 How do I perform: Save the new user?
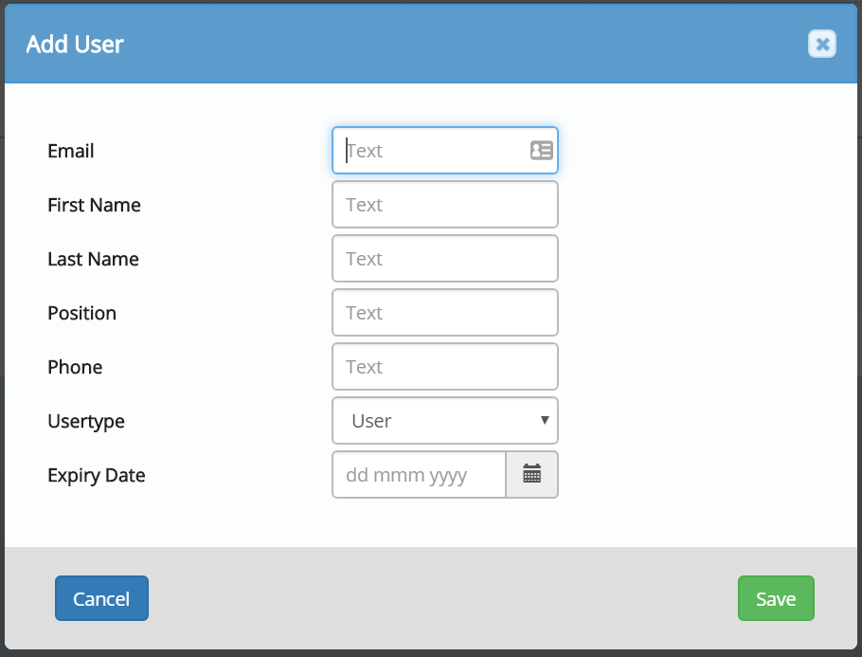[775, 598]
